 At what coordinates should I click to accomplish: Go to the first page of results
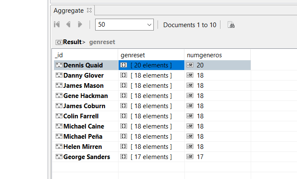coord(57,25)
